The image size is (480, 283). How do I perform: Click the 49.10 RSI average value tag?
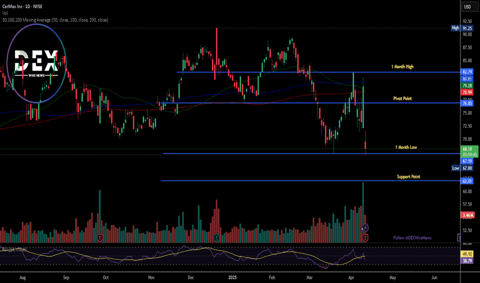point(467,254)
